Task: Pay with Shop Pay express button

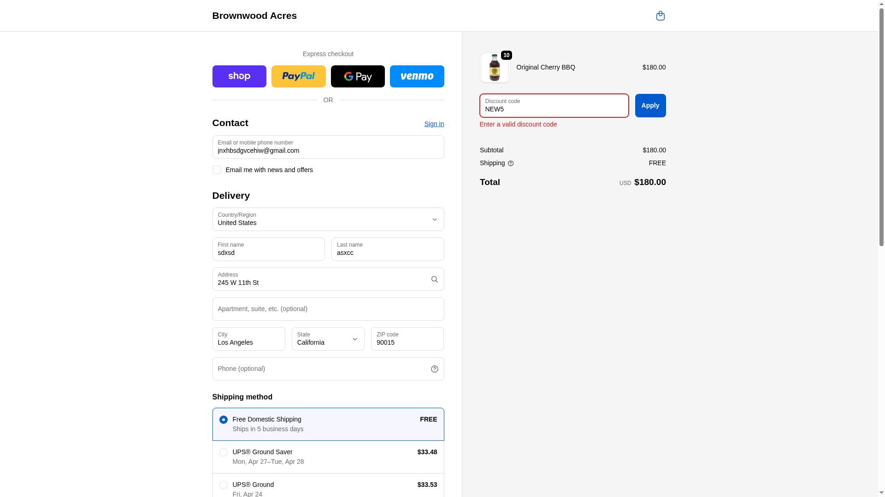Action: click(239, 76)
